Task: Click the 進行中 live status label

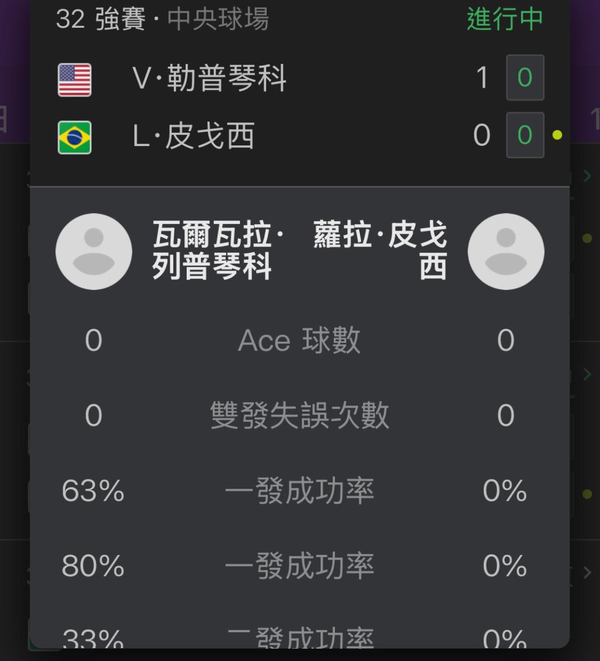Action: [x=504, y=19]
